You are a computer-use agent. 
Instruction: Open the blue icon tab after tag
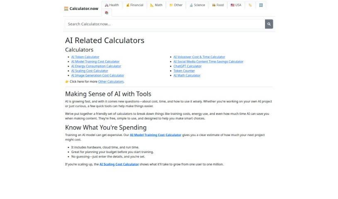261,5
